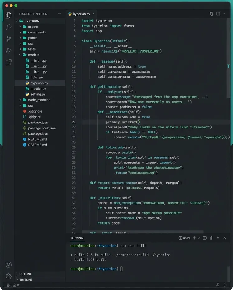Click the macOS green zoom window button
Viewport: 233px width, 290px height.
point(16,6)
